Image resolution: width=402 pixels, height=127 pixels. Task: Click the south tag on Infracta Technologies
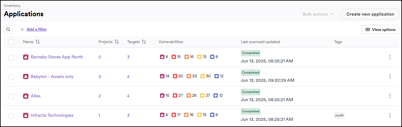tap(339, 115)
